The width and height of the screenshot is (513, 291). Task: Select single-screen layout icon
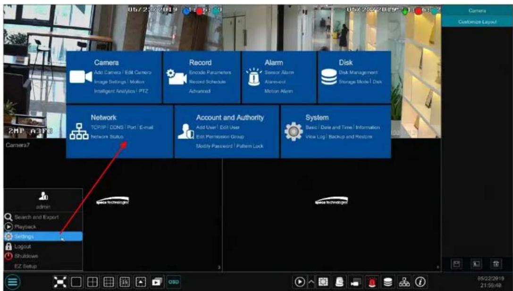[76, 282]
